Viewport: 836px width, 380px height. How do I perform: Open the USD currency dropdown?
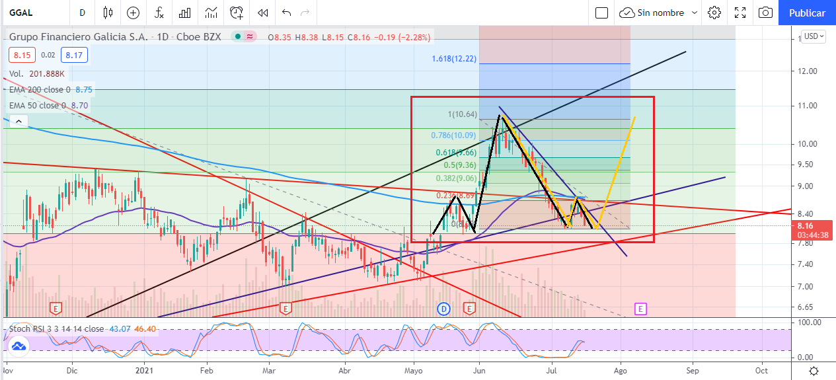pyautogui.click(x=813, y=36)
